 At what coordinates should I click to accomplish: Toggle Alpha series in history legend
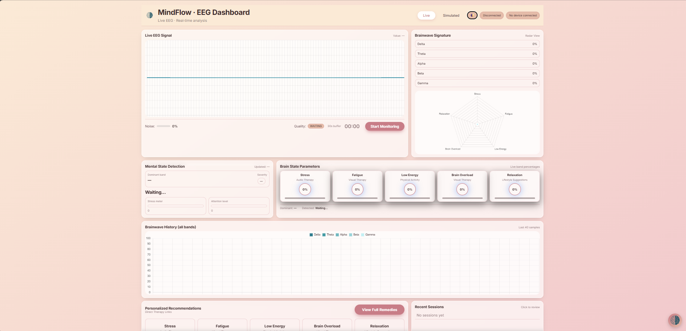click(342, 235)
